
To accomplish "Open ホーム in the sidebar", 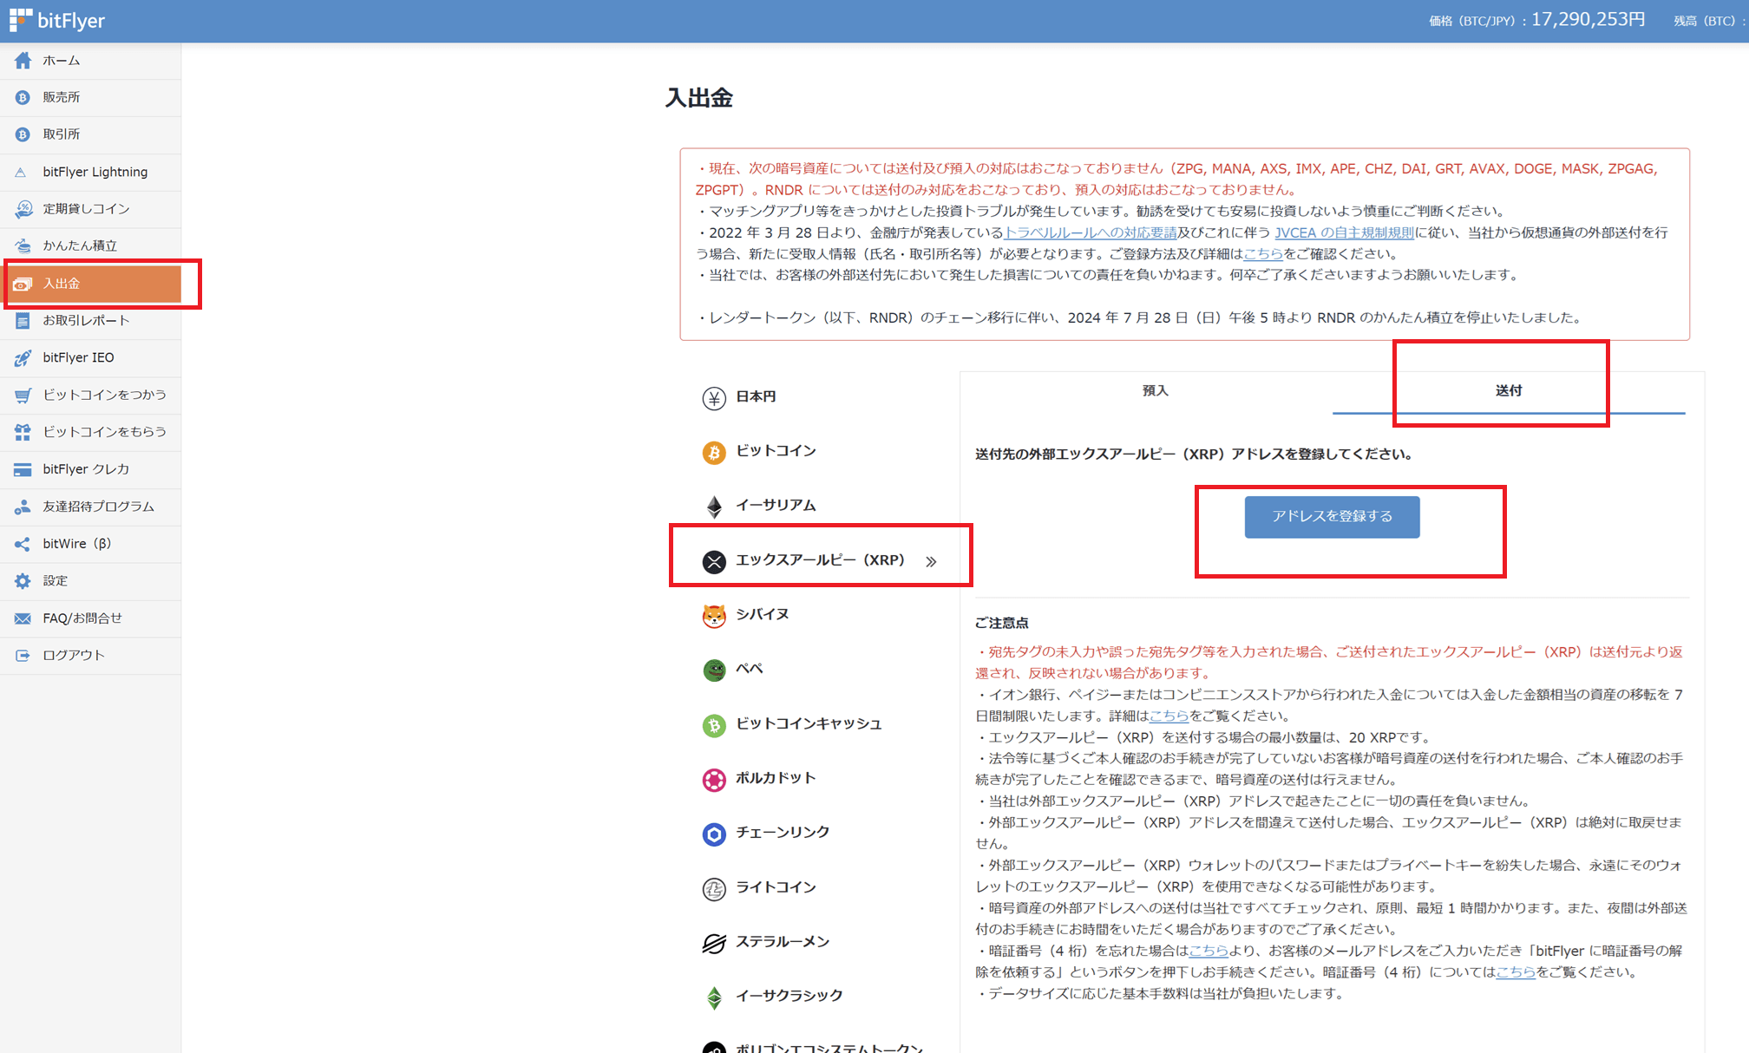I will (90, 61).
